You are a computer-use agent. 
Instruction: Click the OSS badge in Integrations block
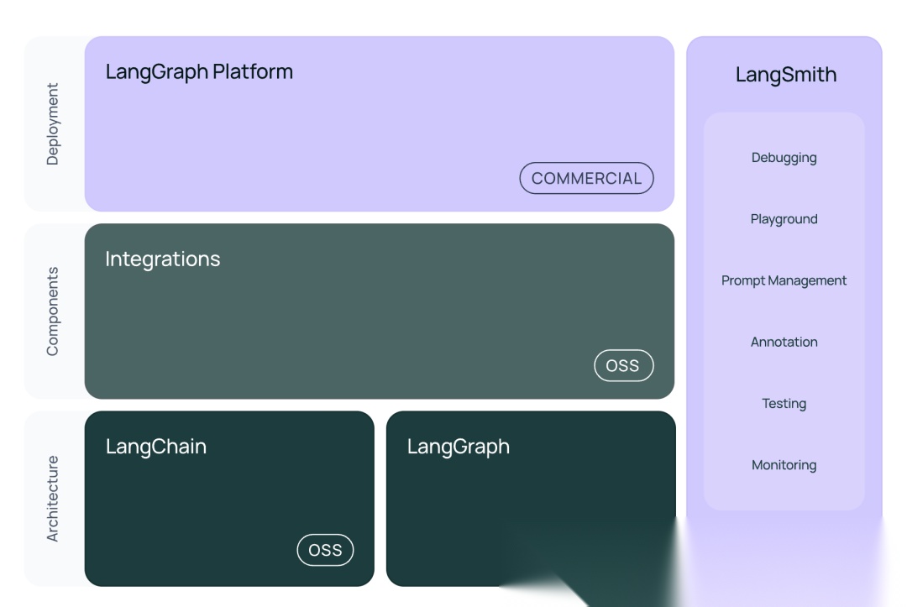tap(623, 365)
